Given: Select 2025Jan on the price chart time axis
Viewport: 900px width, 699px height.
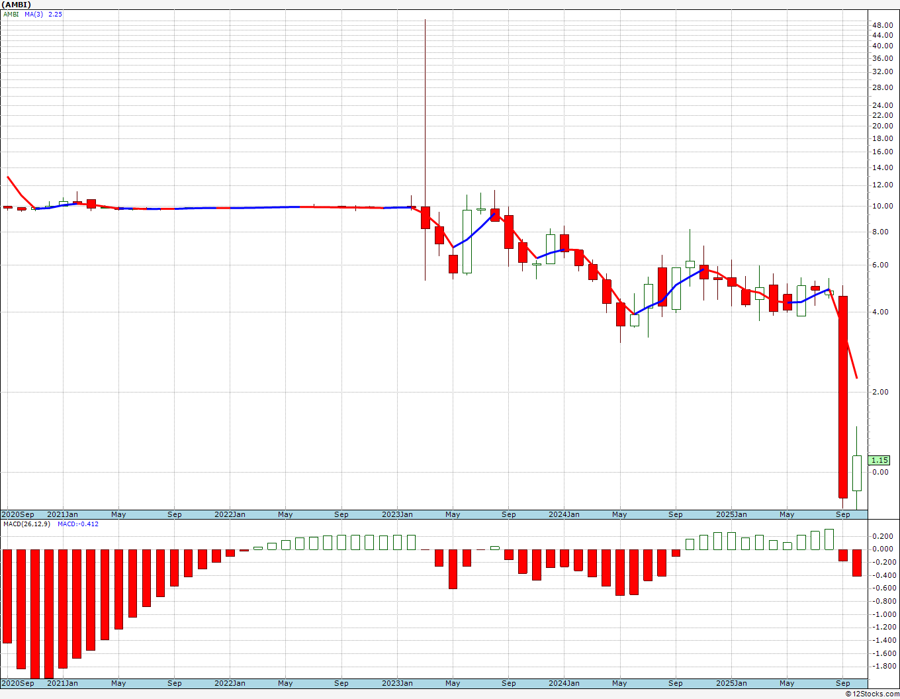Looking at the screenshot, I should point(731,514).
